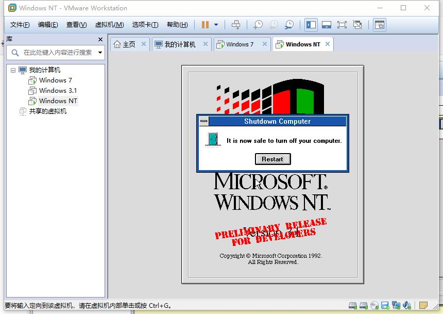Collapse the 我的计算机 tree node
443x314 pixels.
pyautogui.click(x=13, y=70)
